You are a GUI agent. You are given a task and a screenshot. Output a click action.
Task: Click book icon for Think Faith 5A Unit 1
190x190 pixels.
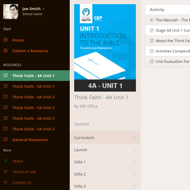(x=6, y=86)
